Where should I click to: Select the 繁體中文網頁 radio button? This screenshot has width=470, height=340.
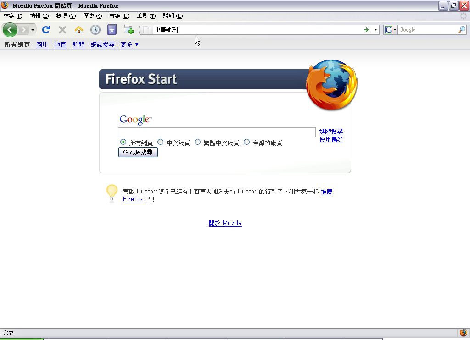(x=197, y=142)
